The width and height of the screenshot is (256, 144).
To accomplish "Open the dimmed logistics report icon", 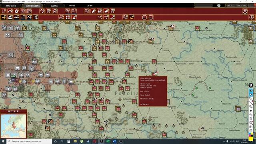I will pos(87,11).
